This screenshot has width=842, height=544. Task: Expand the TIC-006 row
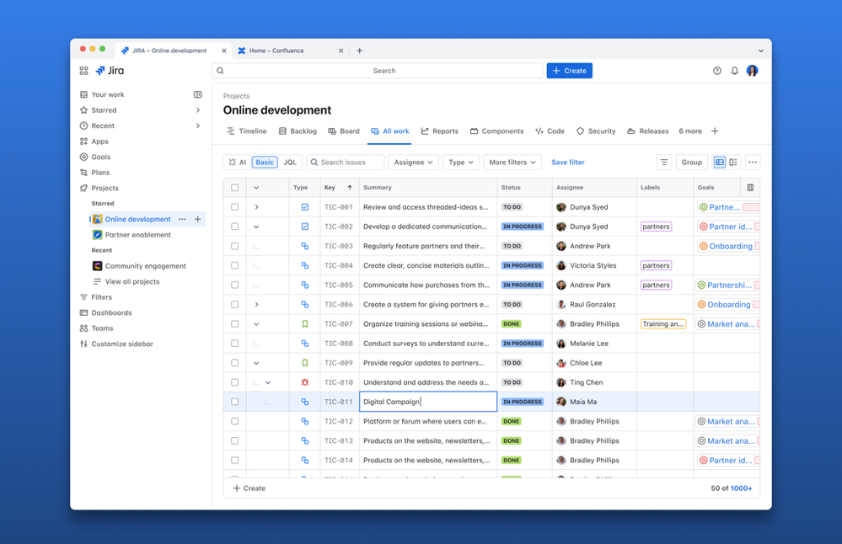256,304
